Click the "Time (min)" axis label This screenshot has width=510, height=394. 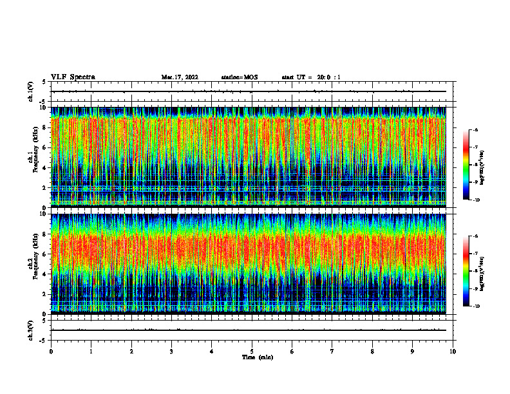(x=258, y=357)
